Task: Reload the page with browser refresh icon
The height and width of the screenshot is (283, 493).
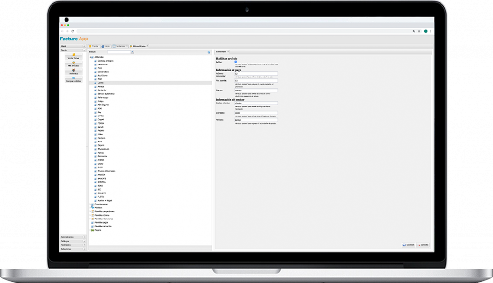Action: pyautogui.click(x=73, y=31)
